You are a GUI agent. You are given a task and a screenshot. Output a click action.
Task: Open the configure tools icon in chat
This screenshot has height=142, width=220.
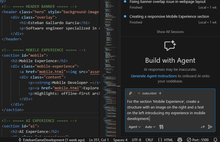(x=161, y=127)
